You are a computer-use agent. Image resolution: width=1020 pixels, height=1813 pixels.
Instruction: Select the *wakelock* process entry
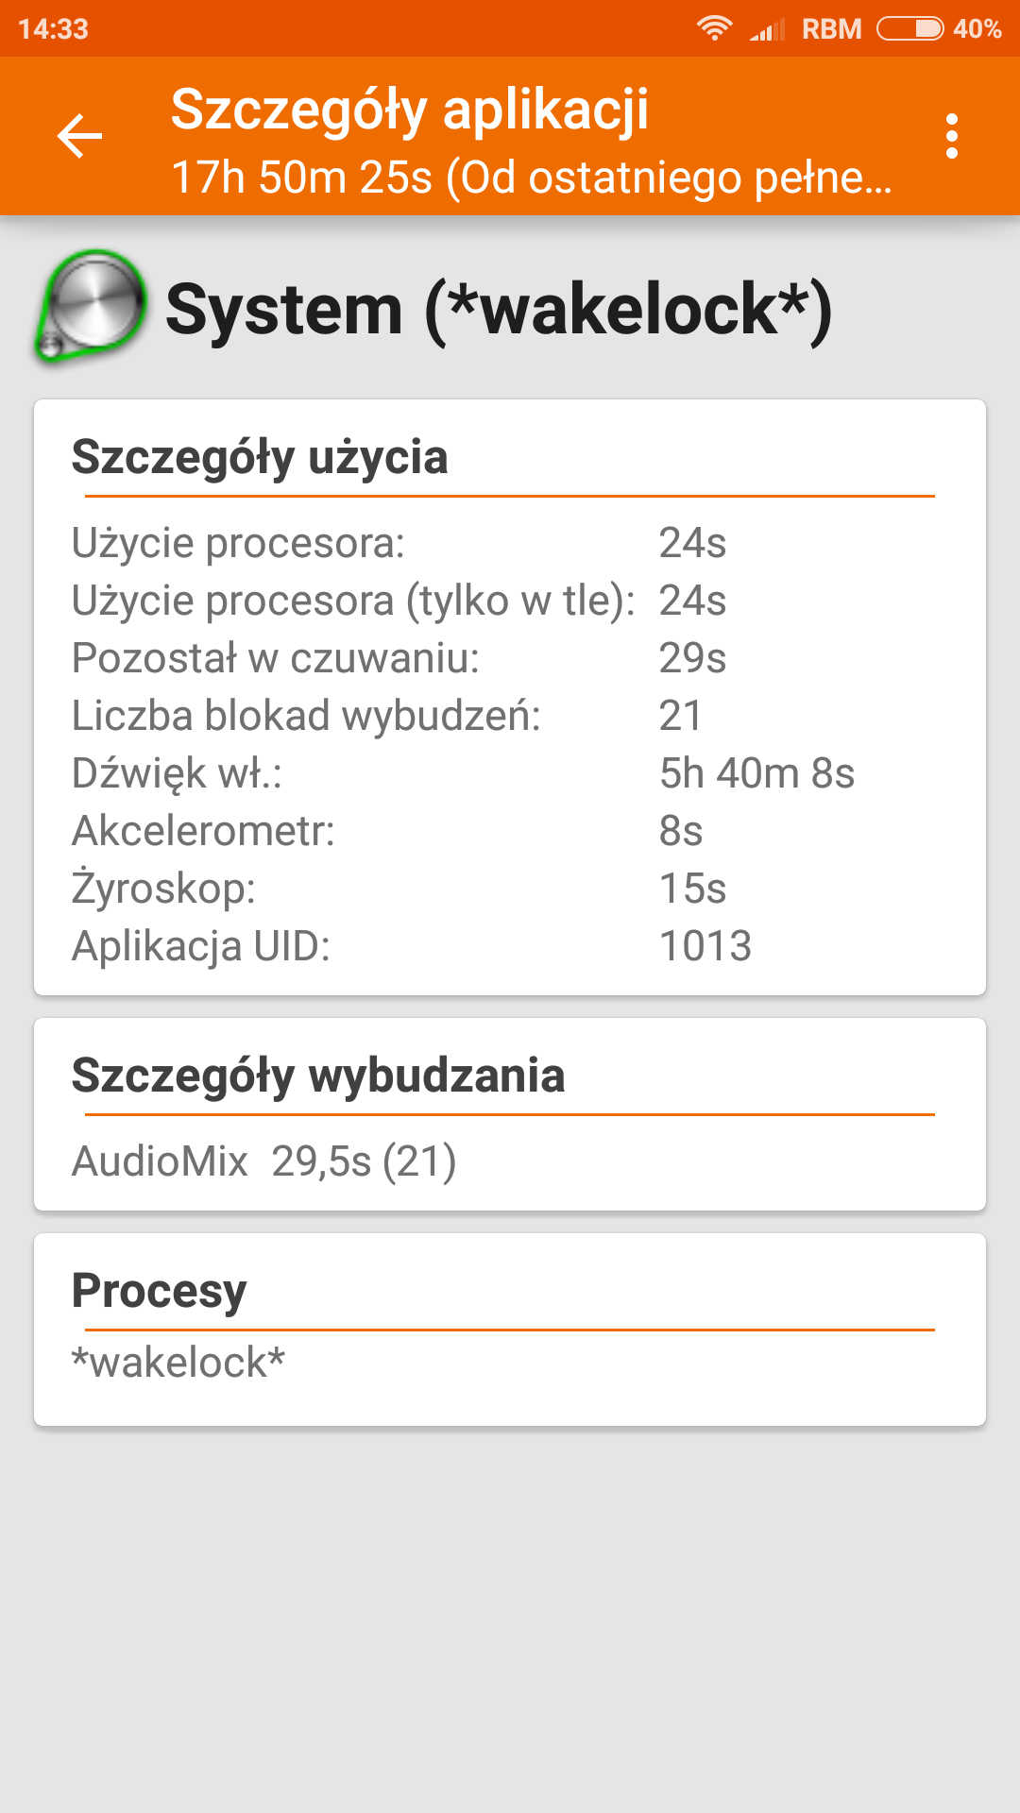(x=178, y=1363)
